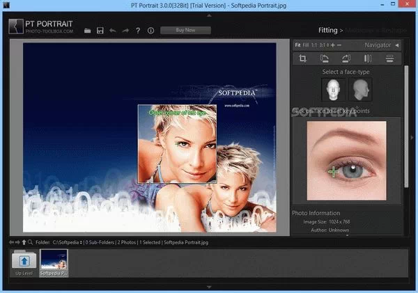
Task: Rotate image clockwise
Action: (x=346, y=58)
